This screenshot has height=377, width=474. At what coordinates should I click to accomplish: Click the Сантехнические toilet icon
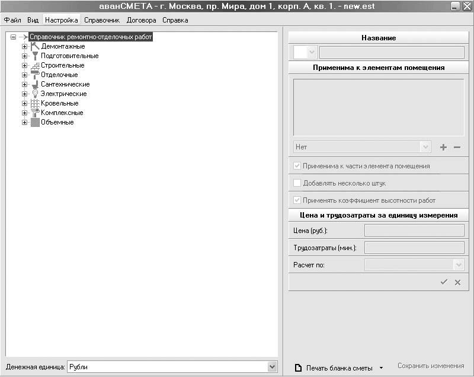point(35,84)
